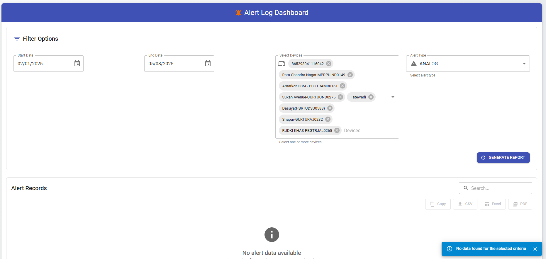
Task: Open the Alert Type ANALOG dropdown
Action: [468, 64]
